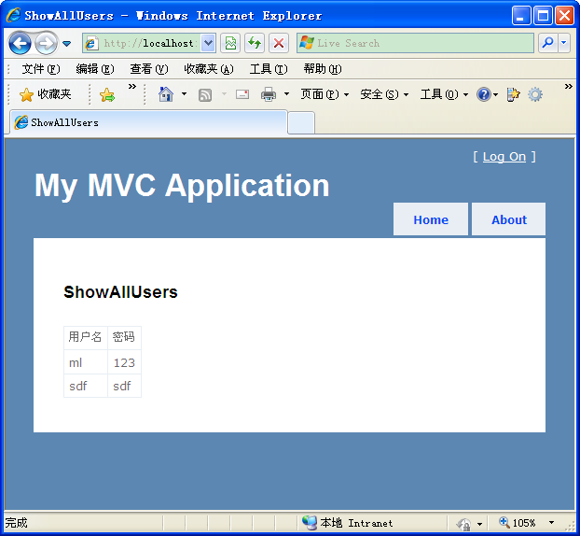The image size is (580, 536).
Task: Open a new blank tab
Action: click(301, 123)
